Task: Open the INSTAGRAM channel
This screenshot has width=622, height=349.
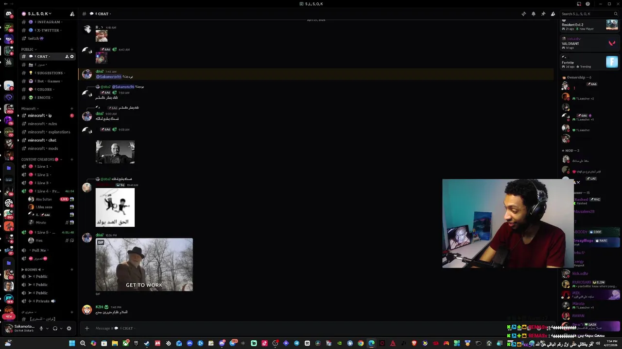Action: (x=48, y=22)
